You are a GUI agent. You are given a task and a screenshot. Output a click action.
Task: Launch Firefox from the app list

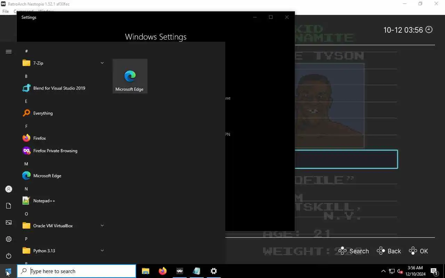[x=63, y=138]
